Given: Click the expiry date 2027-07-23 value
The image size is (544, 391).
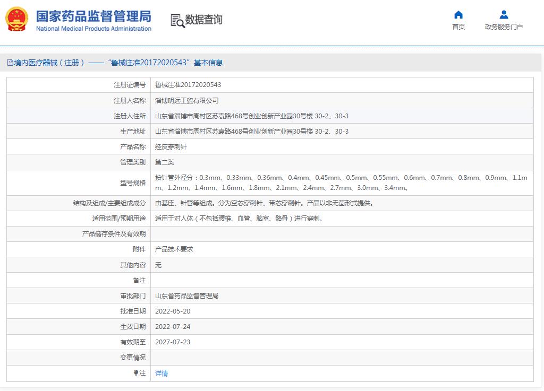Looking at the screenshot, I should click(173, 342).
